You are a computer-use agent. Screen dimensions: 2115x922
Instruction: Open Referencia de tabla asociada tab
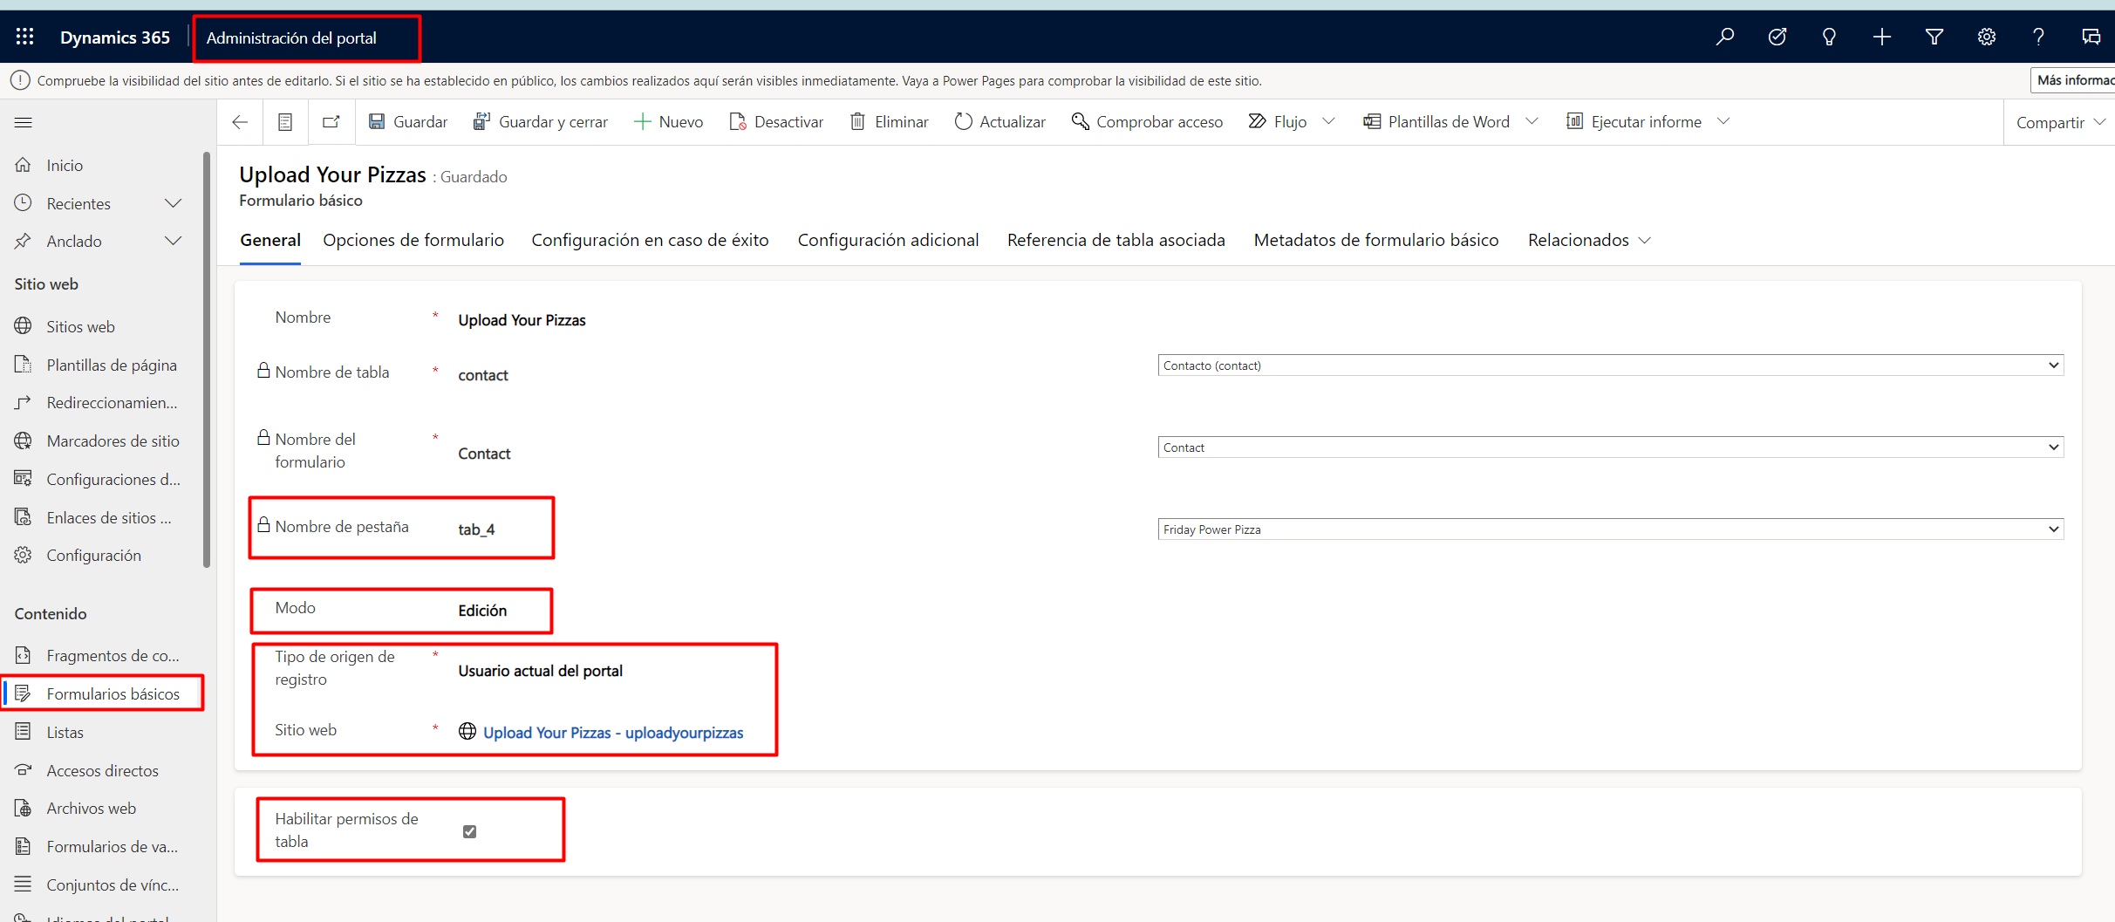click(1115, 240)
